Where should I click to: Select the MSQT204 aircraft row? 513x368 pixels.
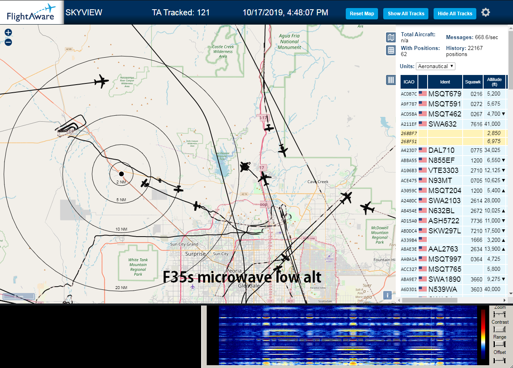(x=454, y=190)
